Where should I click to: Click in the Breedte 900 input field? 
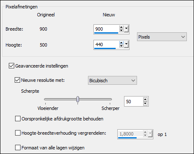click(x=106, y=29)
